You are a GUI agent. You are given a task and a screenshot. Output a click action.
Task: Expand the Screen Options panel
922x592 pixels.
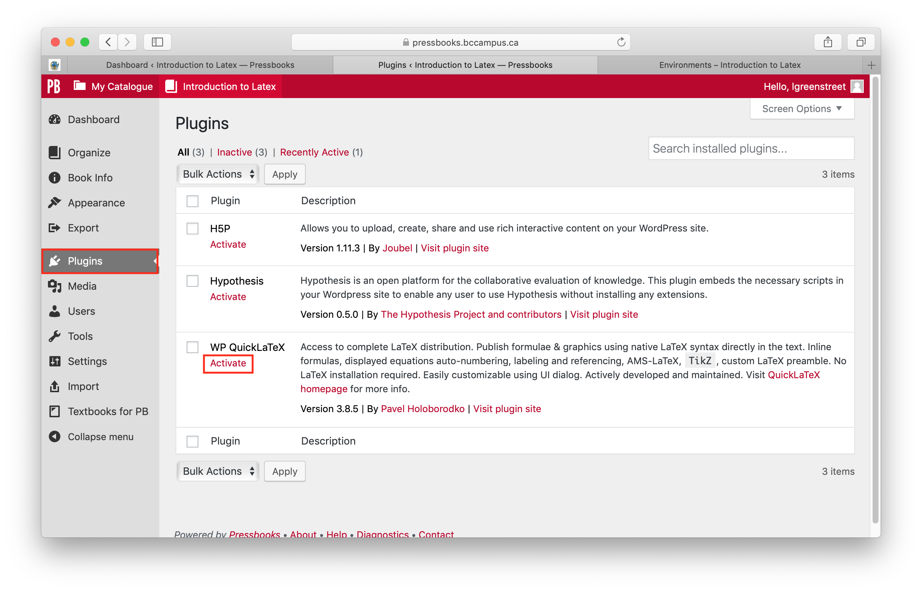pos(802,109)
